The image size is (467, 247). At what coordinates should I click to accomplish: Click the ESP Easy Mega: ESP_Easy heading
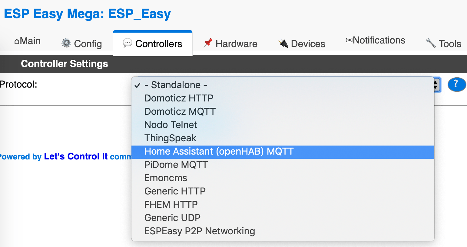(88, 14)
